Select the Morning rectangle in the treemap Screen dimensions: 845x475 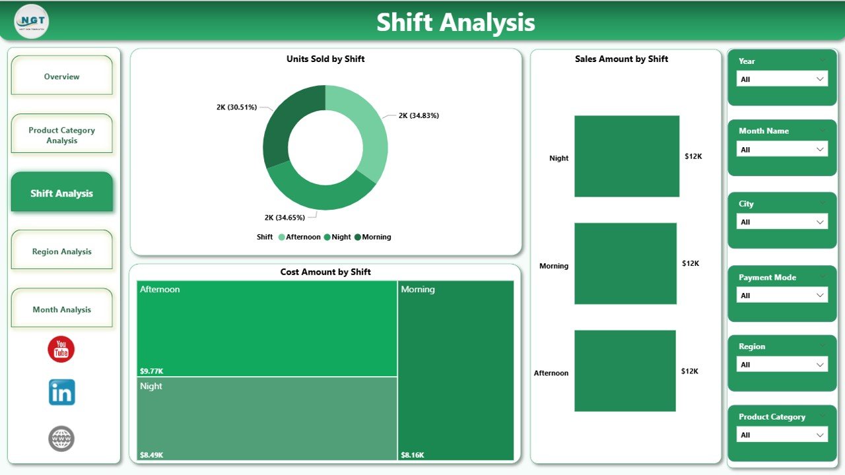(x=456, y=369)
